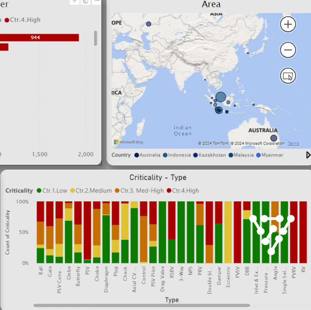Select Australia in the Country legend
This screenshot has width=311, height=310.
tap(149, 155)
